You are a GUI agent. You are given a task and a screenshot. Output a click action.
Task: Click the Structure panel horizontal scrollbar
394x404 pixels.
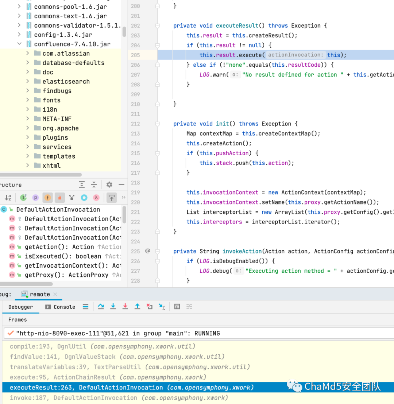[x=26, y=284]
